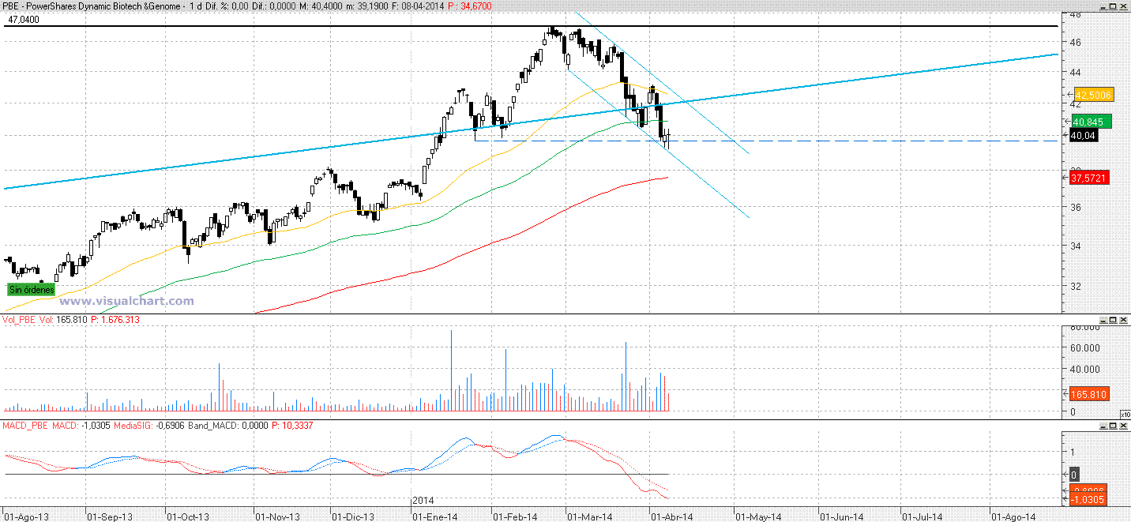Select the -1,0305 MACD value tag
Image resolution: width=1131 pixels, height=522 pixels.
pos(1090,500)
